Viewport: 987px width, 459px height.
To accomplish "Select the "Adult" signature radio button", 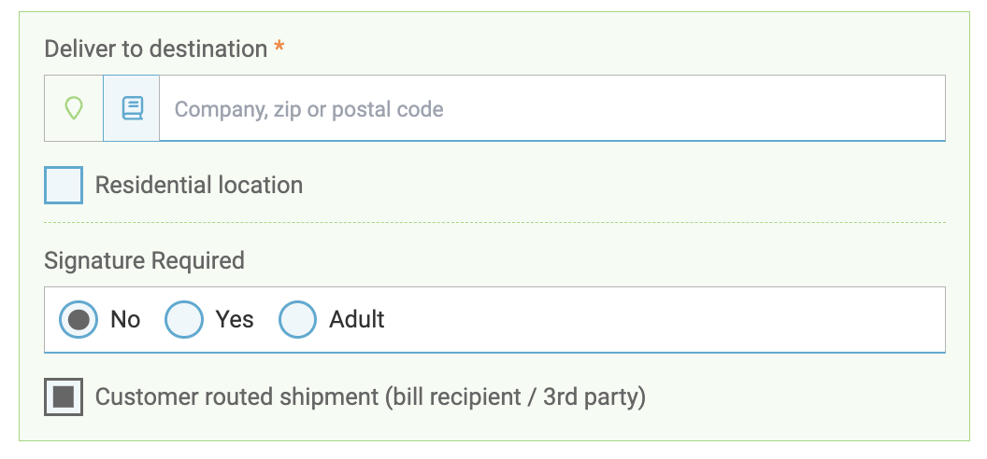I will point(298,320).
